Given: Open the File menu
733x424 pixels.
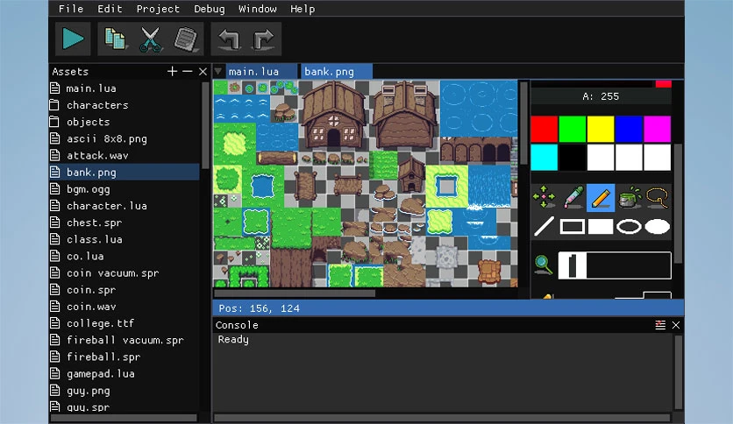Looking at the screenshot, I should (71, 9).
